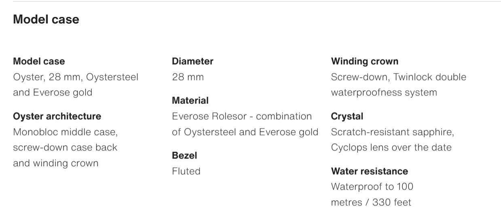
Task: Click the 'Everose Rolesor - combination' text
Action: [x=242, y=116]
